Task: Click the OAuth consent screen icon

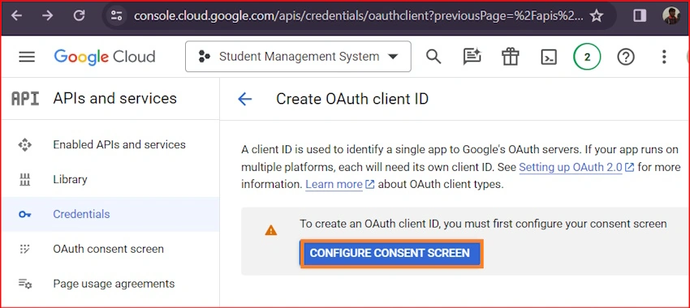Action: (x=24, y=249)
